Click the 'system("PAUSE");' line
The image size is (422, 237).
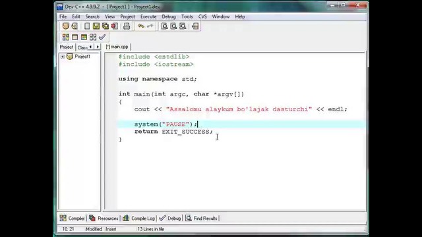point(166,124)
